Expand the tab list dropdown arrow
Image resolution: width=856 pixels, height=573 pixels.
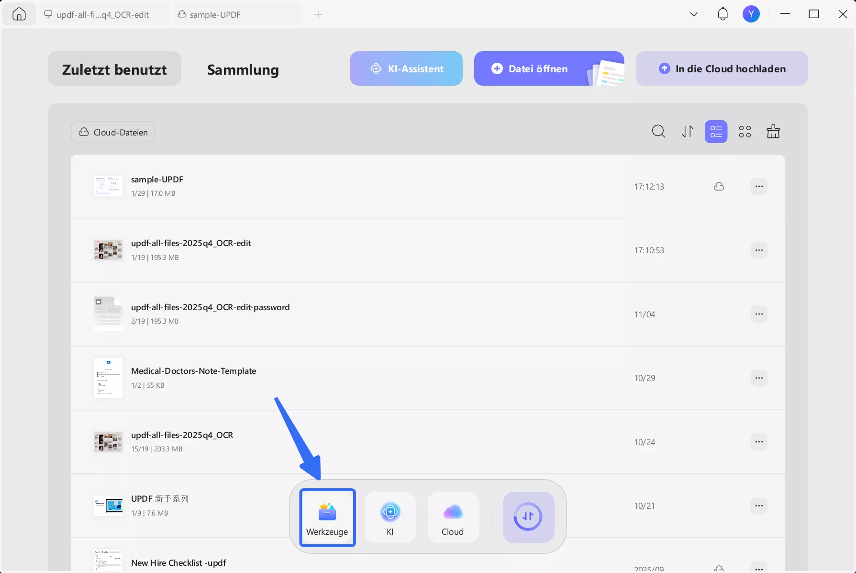[x=694, y=14]
